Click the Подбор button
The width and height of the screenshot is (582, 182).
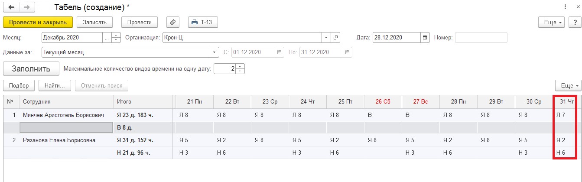[19, 85]
